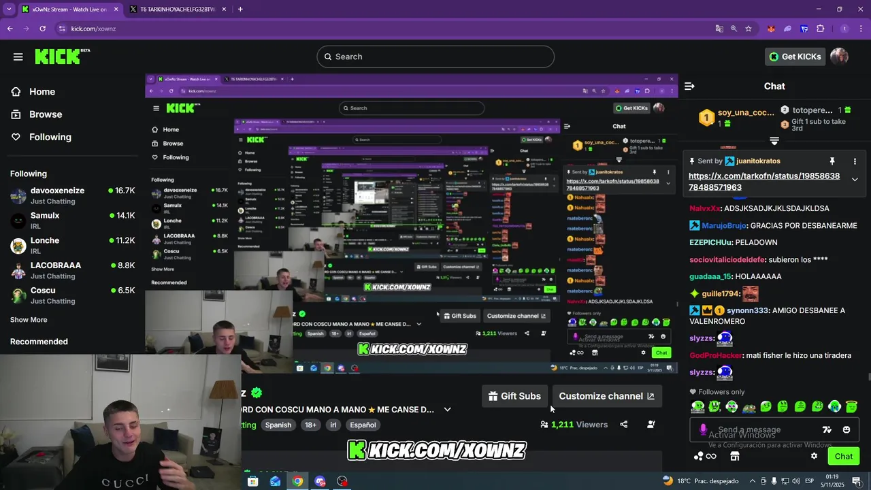The width and height of the screenshot is (871, 490).
Task: Click the 7TV emote icon
Action: click(827, 429)
